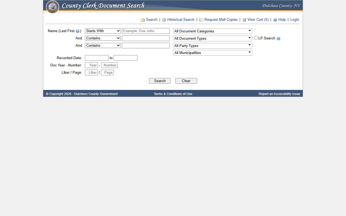Open the Historical Search link
The image size is (346, 216).
(x=181, y=20)
